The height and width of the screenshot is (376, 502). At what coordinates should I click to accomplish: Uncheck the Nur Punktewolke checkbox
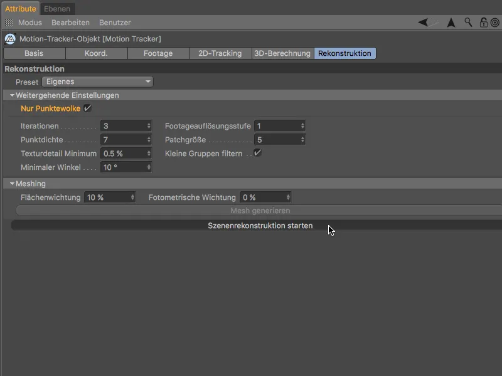click(x=87, y=108)
